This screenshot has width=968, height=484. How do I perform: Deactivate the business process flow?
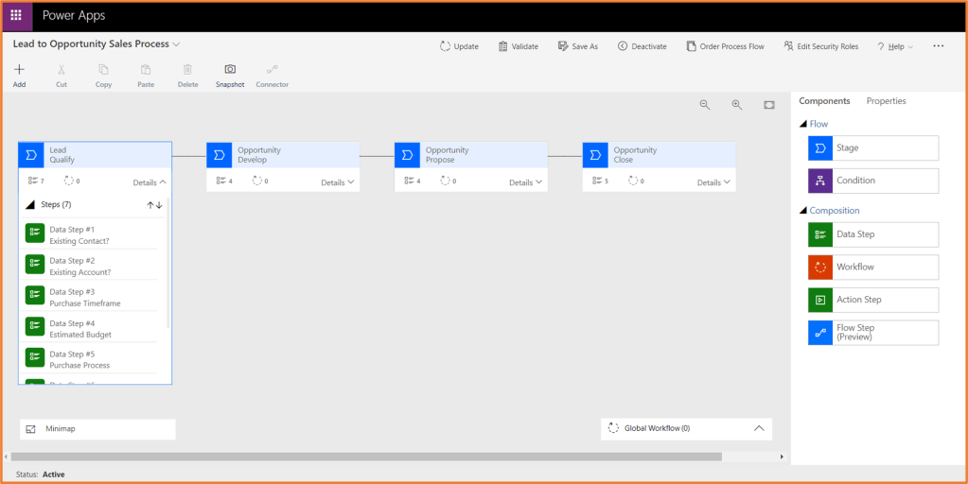[x=642, y=46]
